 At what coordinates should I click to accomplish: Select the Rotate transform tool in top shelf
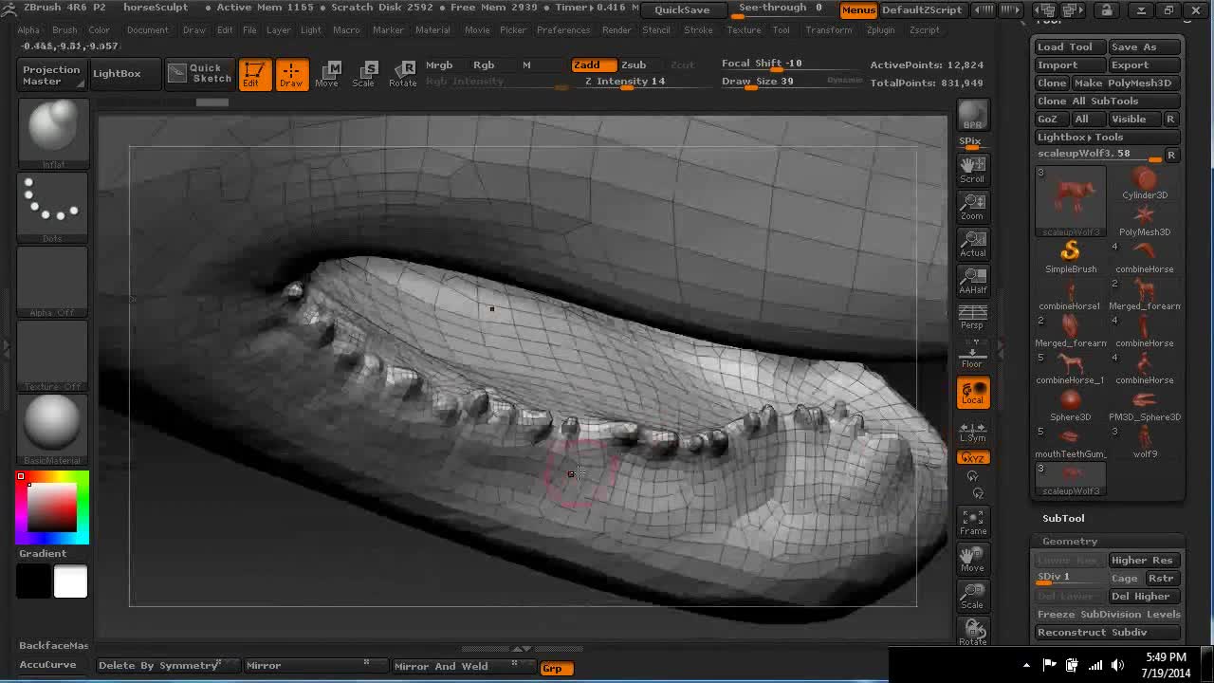[x=403, y=74]
